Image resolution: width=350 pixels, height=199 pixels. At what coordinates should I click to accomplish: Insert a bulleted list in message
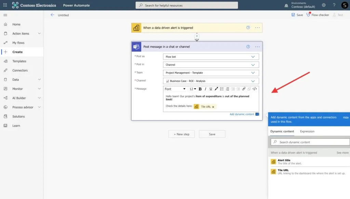coord(221,89)
